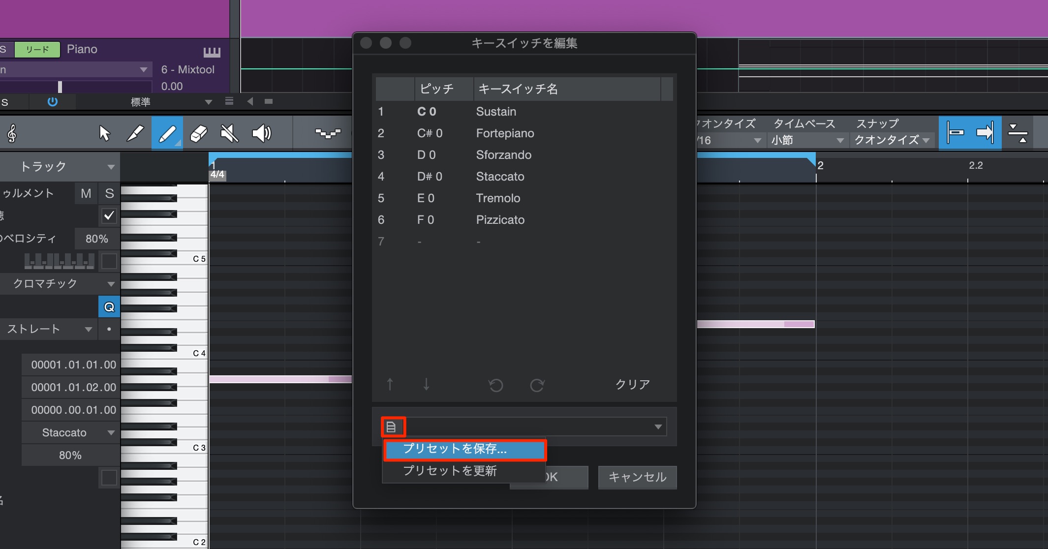This screenshot has width=1048, height=549.
Task: Open the スナップ クオンタイズ dropdown
Action: coord(892,140)
